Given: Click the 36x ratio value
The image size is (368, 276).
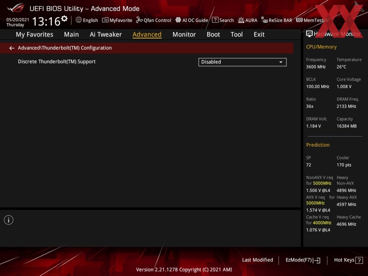Looking at the screenshot, I should [310, 106].
